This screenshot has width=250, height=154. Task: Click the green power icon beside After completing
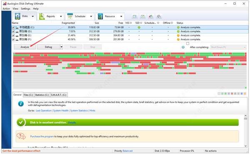coord(183,47)
